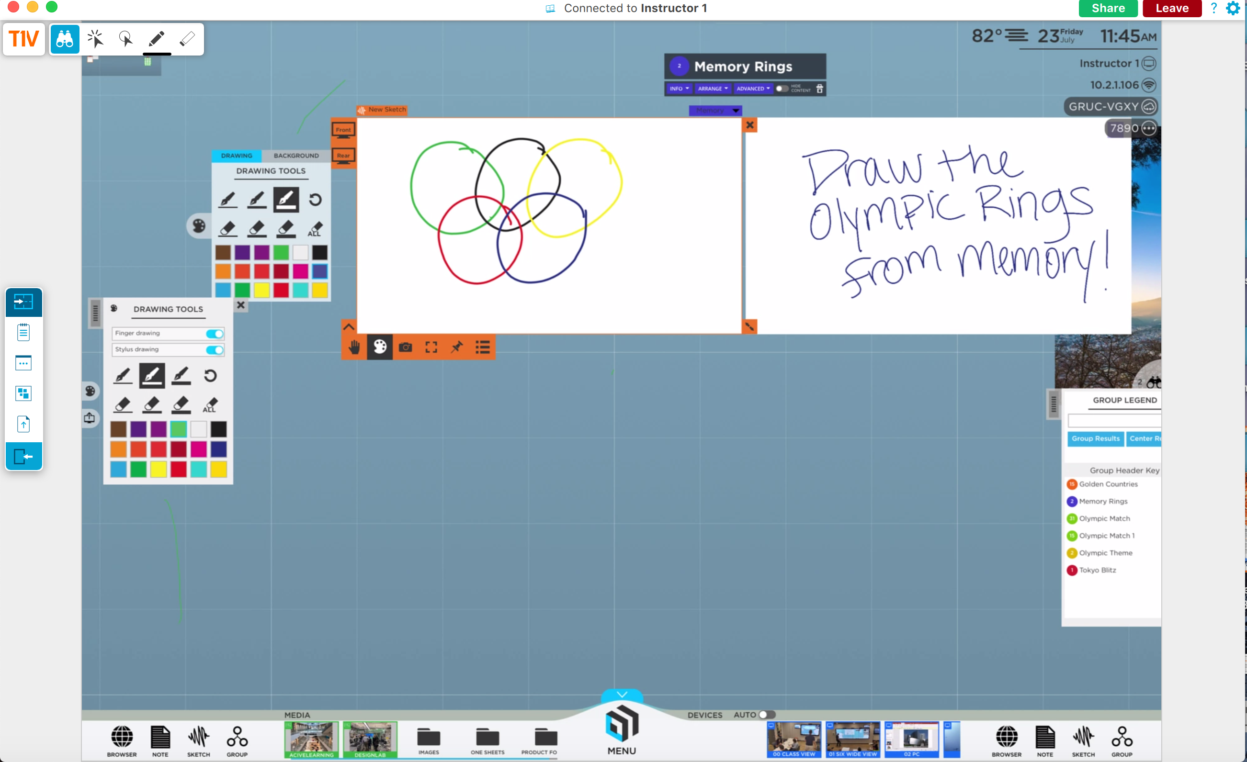The image size is (1247, 762).
Task: Click the upload document icon in left sidebar
Action: (x=23, y=424)
